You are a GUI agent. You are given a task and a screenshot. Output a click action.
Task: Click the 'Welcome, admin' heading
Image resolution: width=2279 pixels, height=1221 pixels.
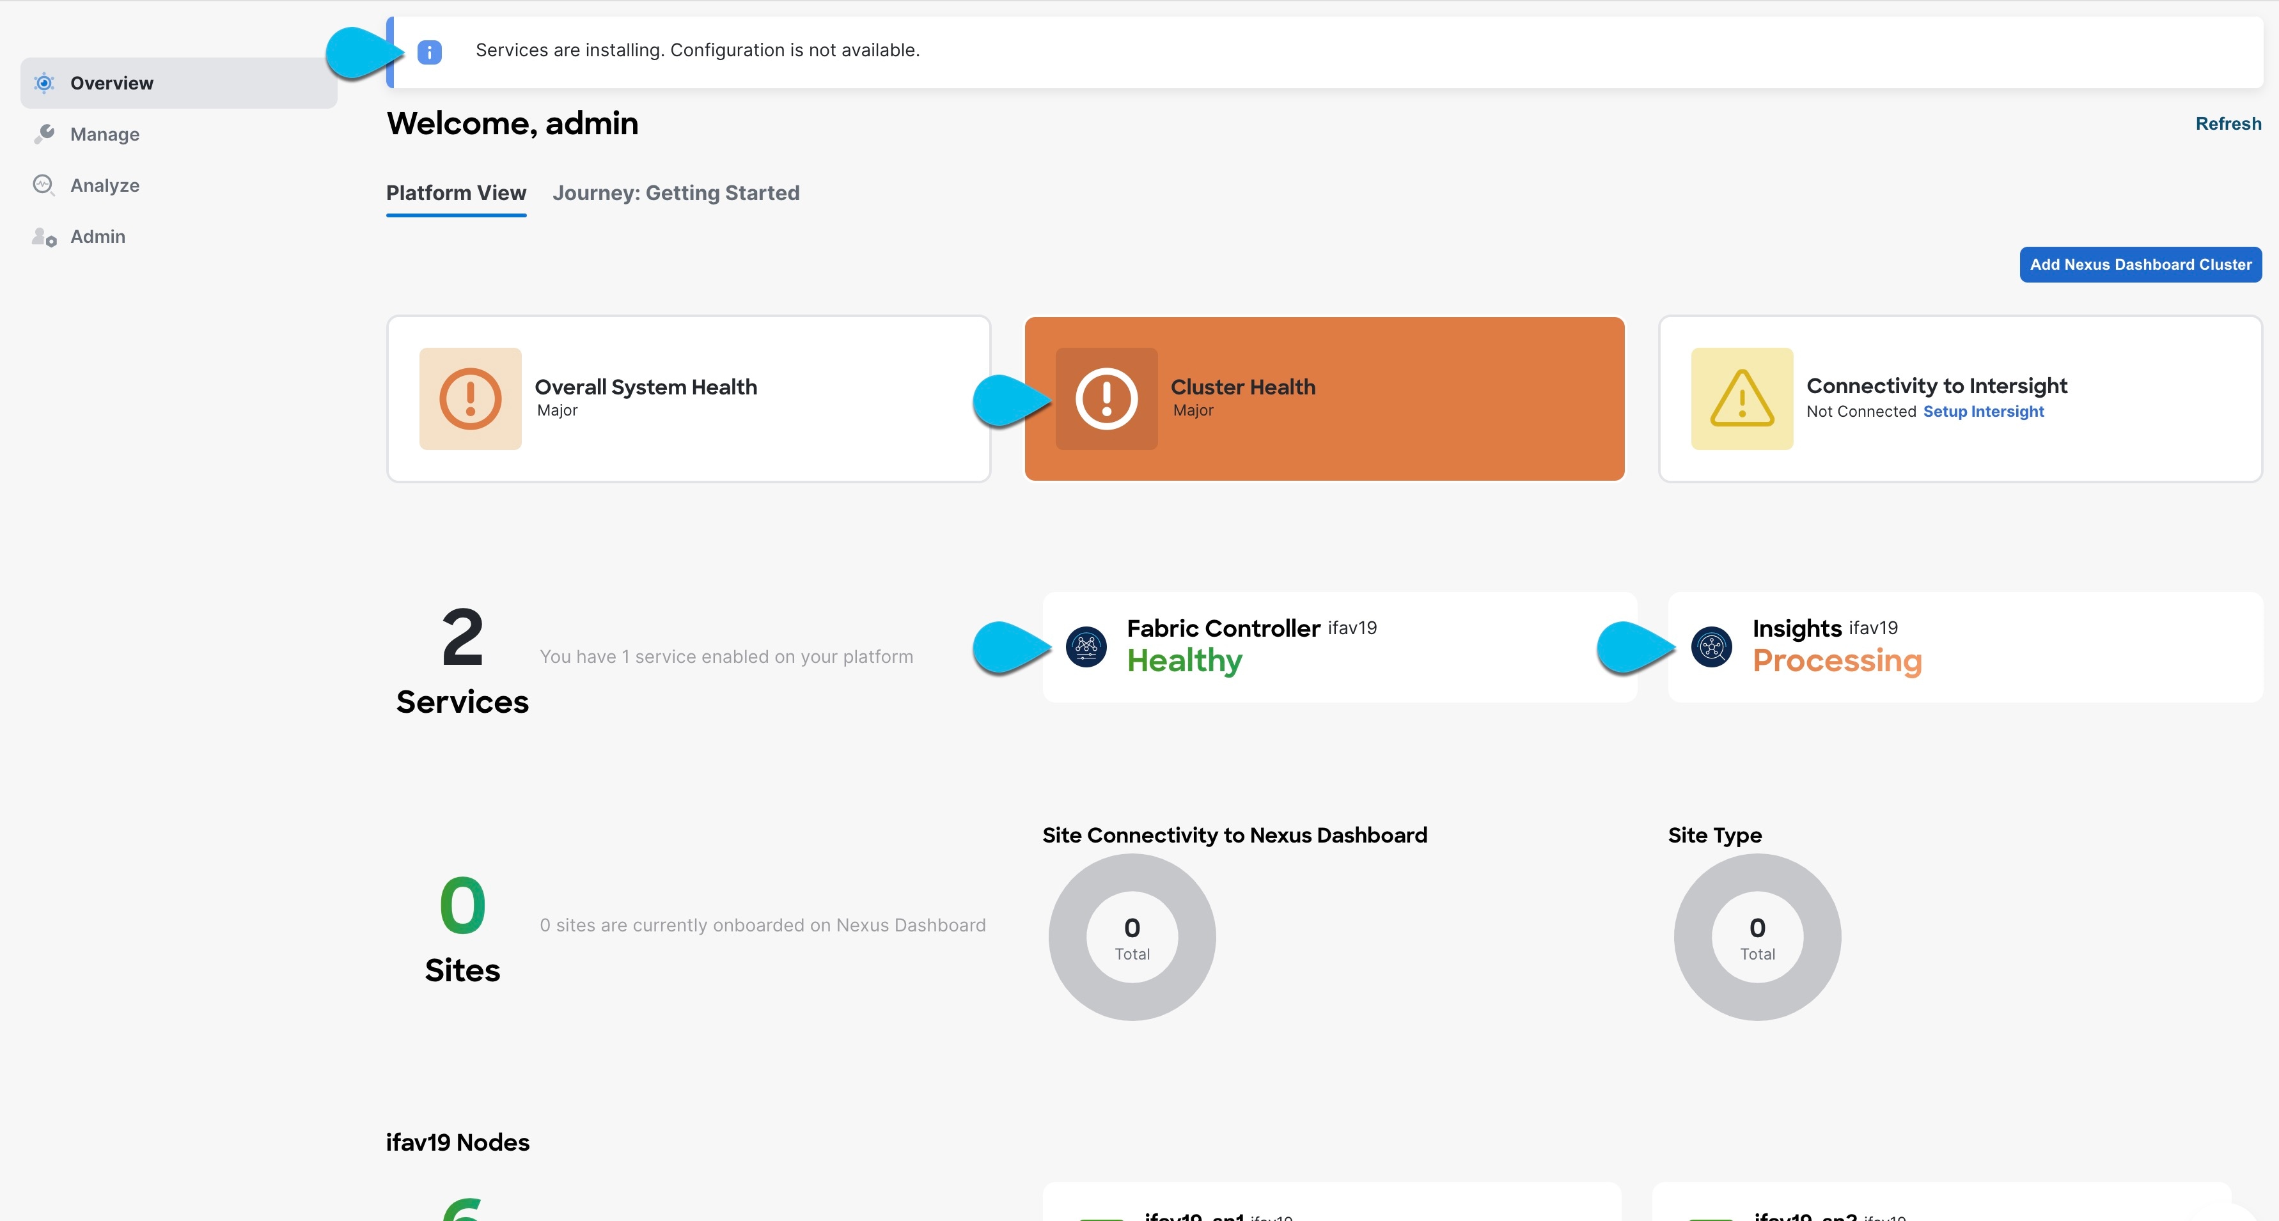click(512, 124)
